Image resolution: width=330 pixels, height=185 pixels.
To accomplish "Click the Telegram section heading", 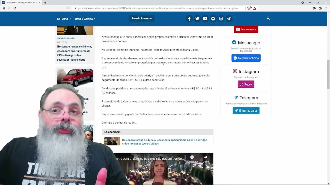I will click(246, 98).
